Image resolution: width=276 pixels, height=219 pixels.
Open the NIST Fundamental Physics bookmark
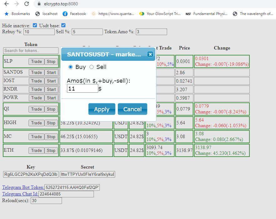[207, 14]
